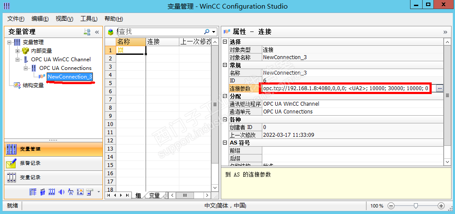Open the 帮助(H) menu
The image size is (455, 214).
coord(114,19)
